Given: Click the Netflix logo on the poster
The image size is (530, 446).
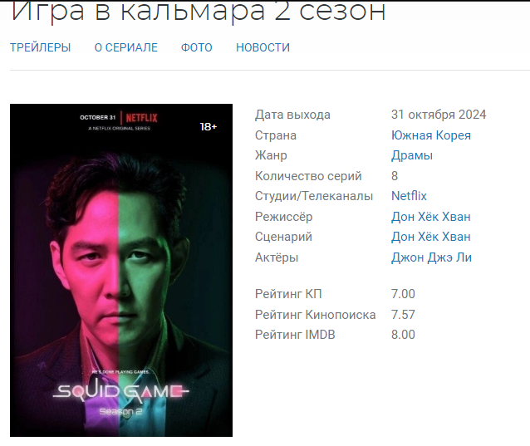Looking at the screenshot, I should pos(141,118).
